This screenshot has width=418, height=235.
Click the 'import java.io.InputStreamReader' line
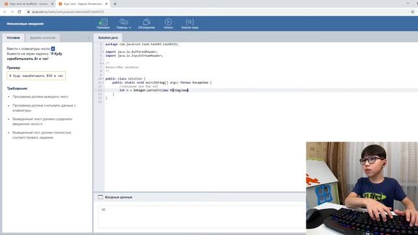[134, 55]
